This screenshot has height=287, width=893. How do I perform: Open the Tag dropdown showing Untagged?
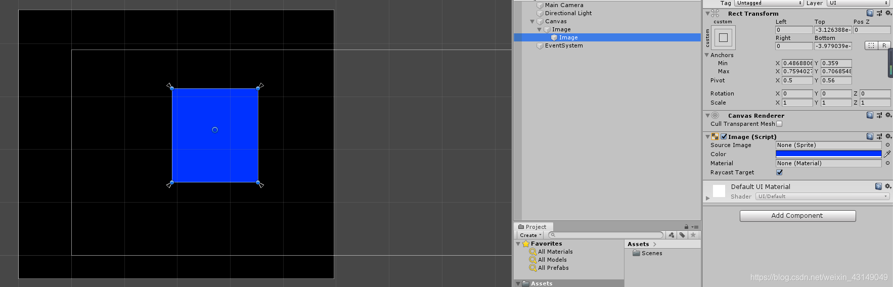coord(769,3)
